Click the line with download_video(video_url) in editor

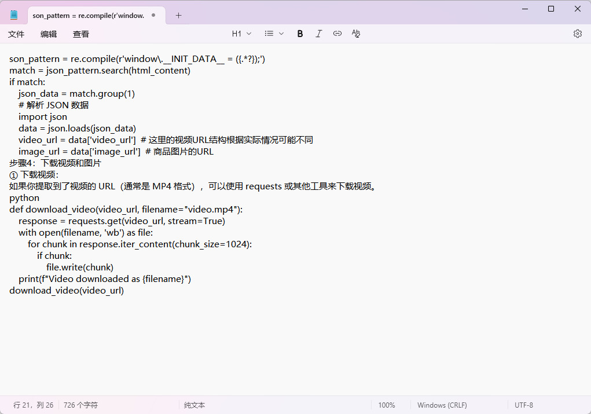(x=67, y=291)
